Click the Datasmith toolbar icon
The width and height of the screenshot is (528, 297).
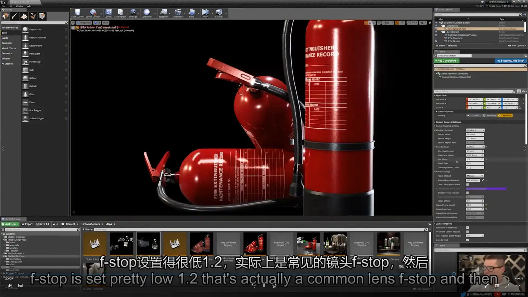pos(147,13)
